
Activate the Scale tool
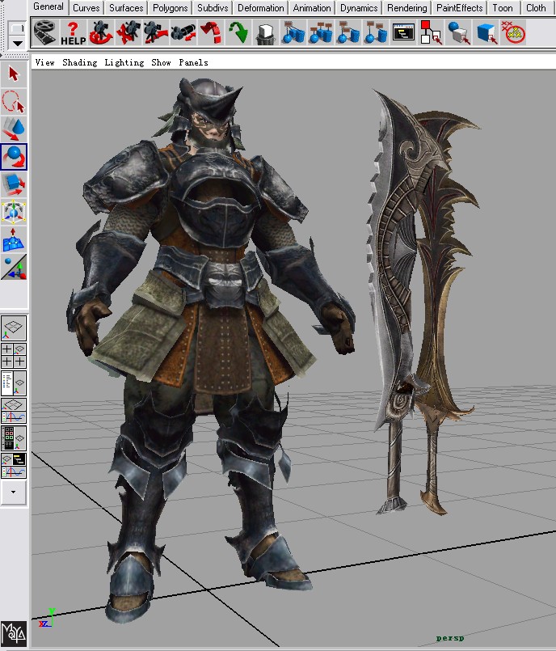click(x=14, y=184)
